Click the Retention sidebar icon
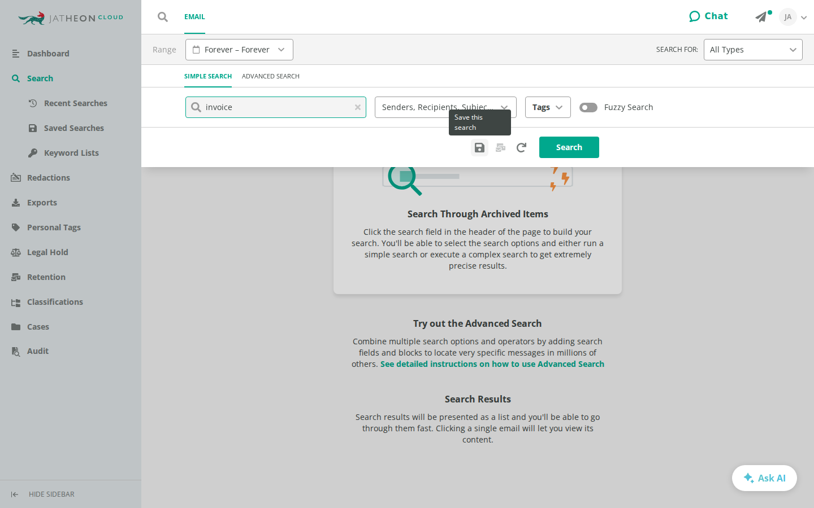This screenshot has height=508, width=814. [x=16, y=277]
